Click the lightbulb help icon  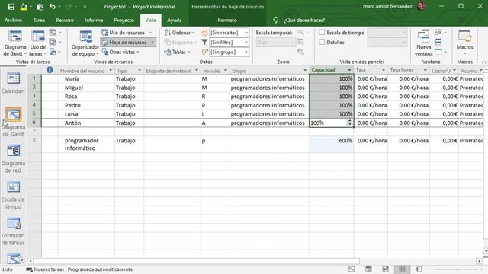pos(275,21)
